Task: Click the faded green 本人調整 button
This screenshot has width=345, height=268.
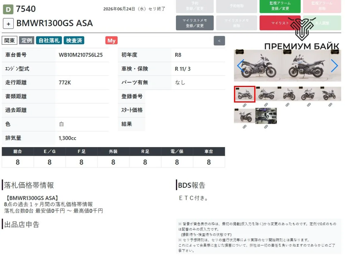Action: coord(322,23)
